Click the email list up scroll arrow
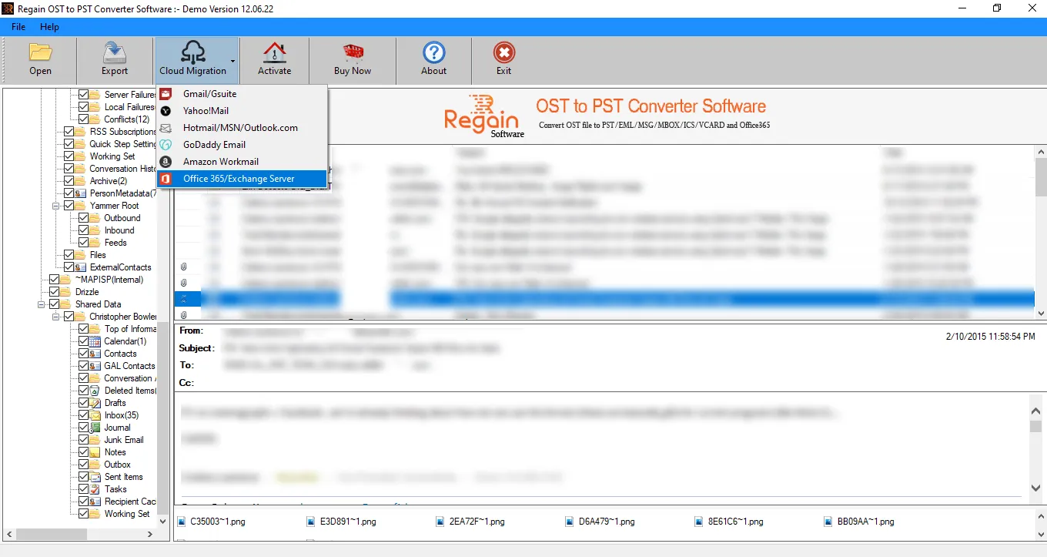The width and height of the screenshot is (1047, 557). click(x=1041, y=152)
